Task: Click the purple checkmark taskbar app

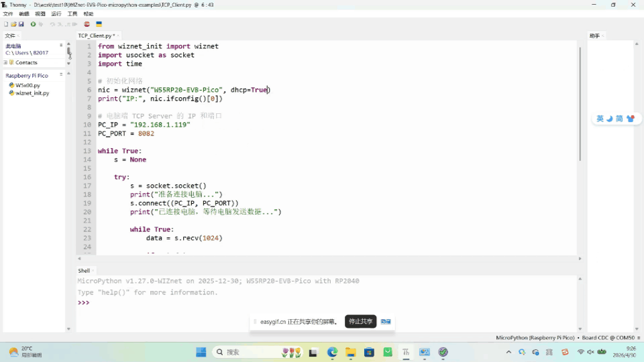Action: (443, 352)
